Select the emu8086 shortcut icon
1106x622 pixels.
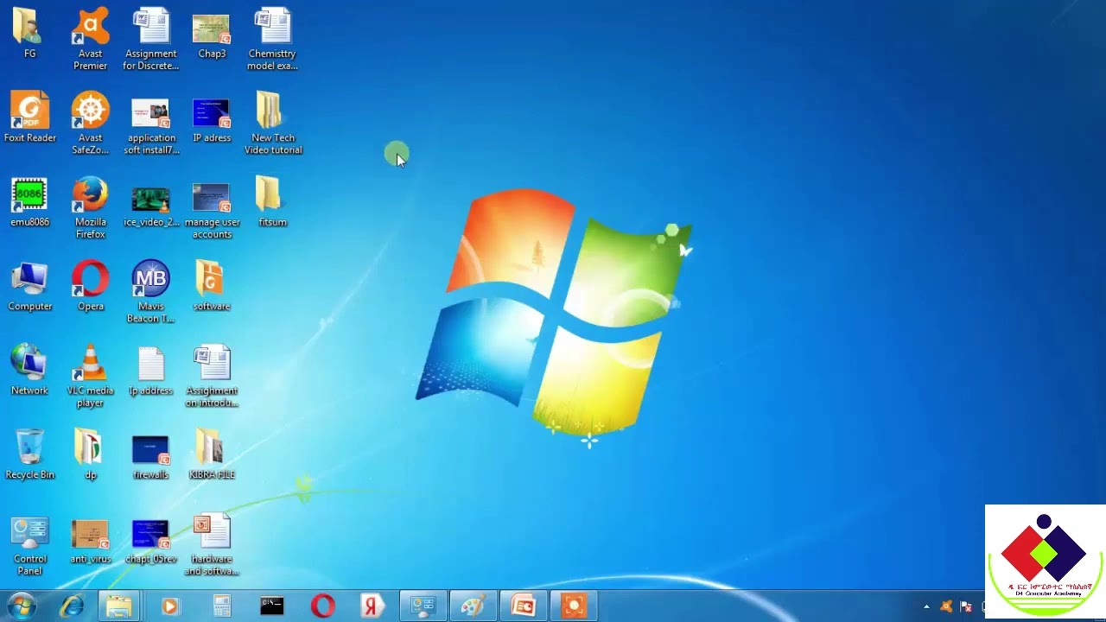click(x=29, y=202)
